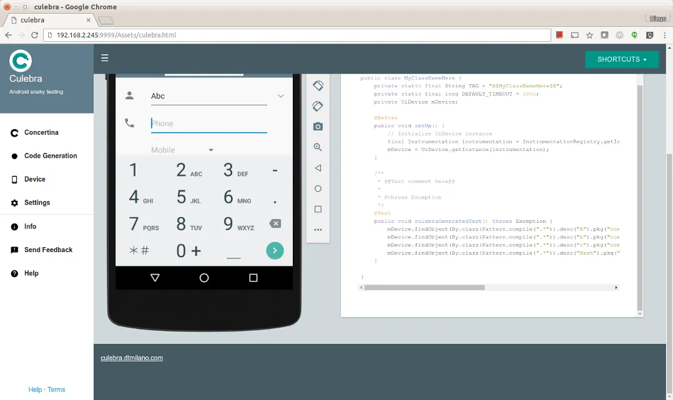Click the Help footer link
This screenshot has width=673, height=400.
point(35,389)
